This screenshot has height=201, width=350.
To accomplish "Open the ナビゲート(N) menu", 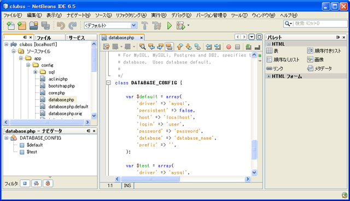I will pos(78,15).
